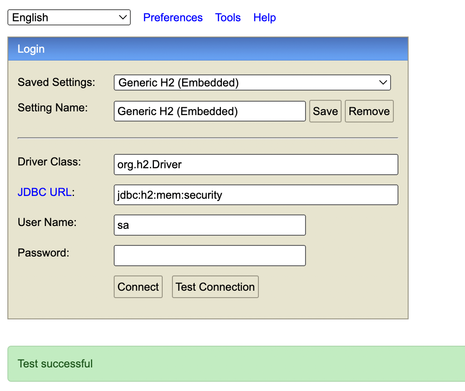Select the 'Test successful' status message
The width and height of the screenshot is (465, 391).
(55, 364)
